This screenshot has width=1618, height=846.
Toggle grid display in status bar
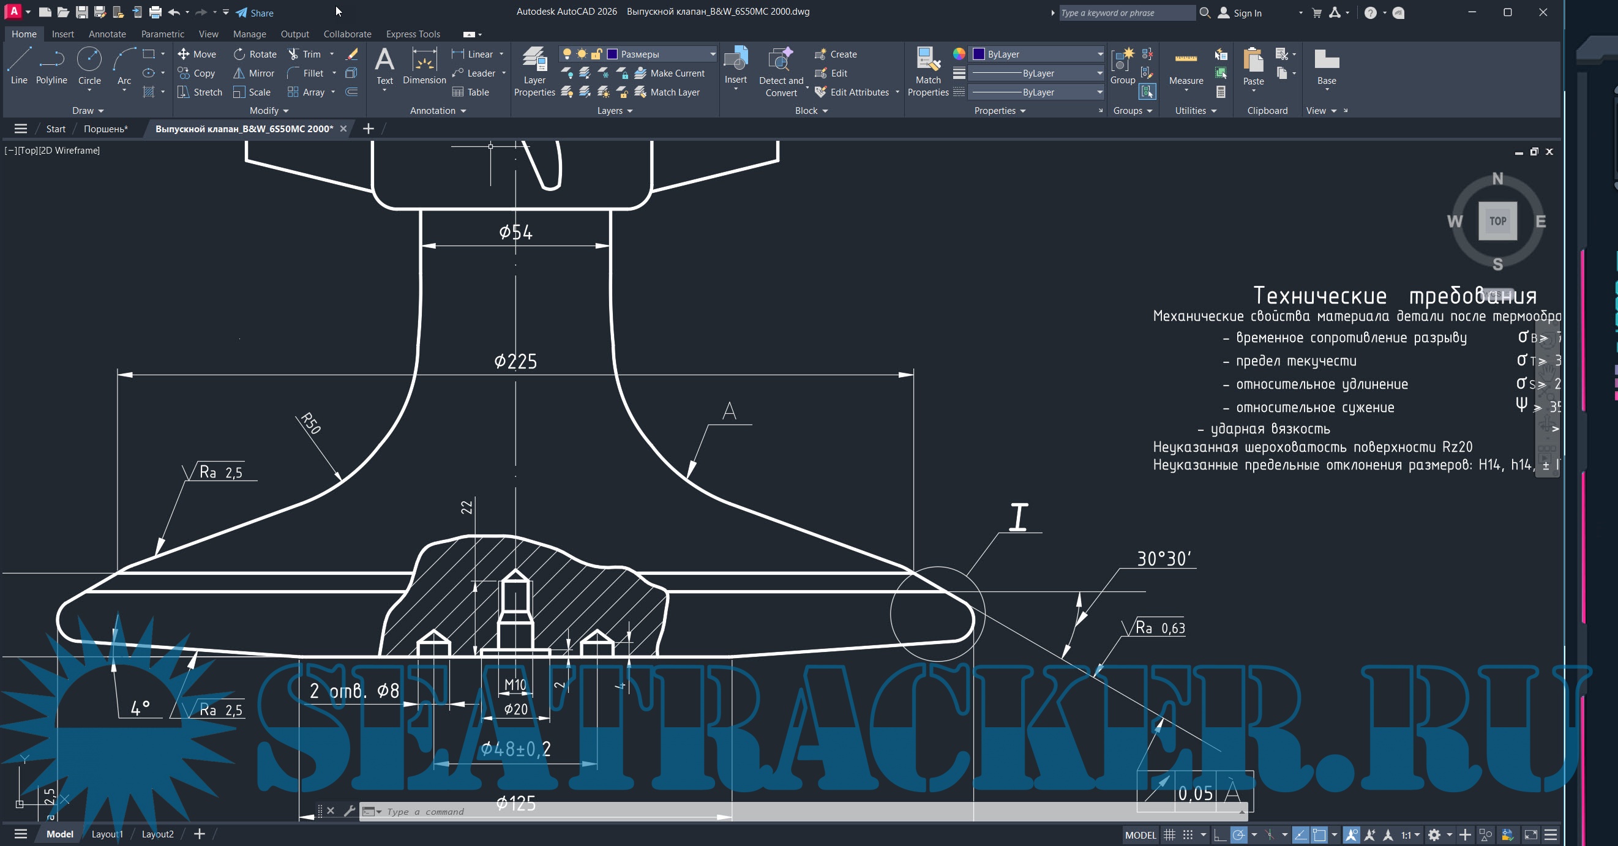pyautogui.click(x=1169, y=835)
